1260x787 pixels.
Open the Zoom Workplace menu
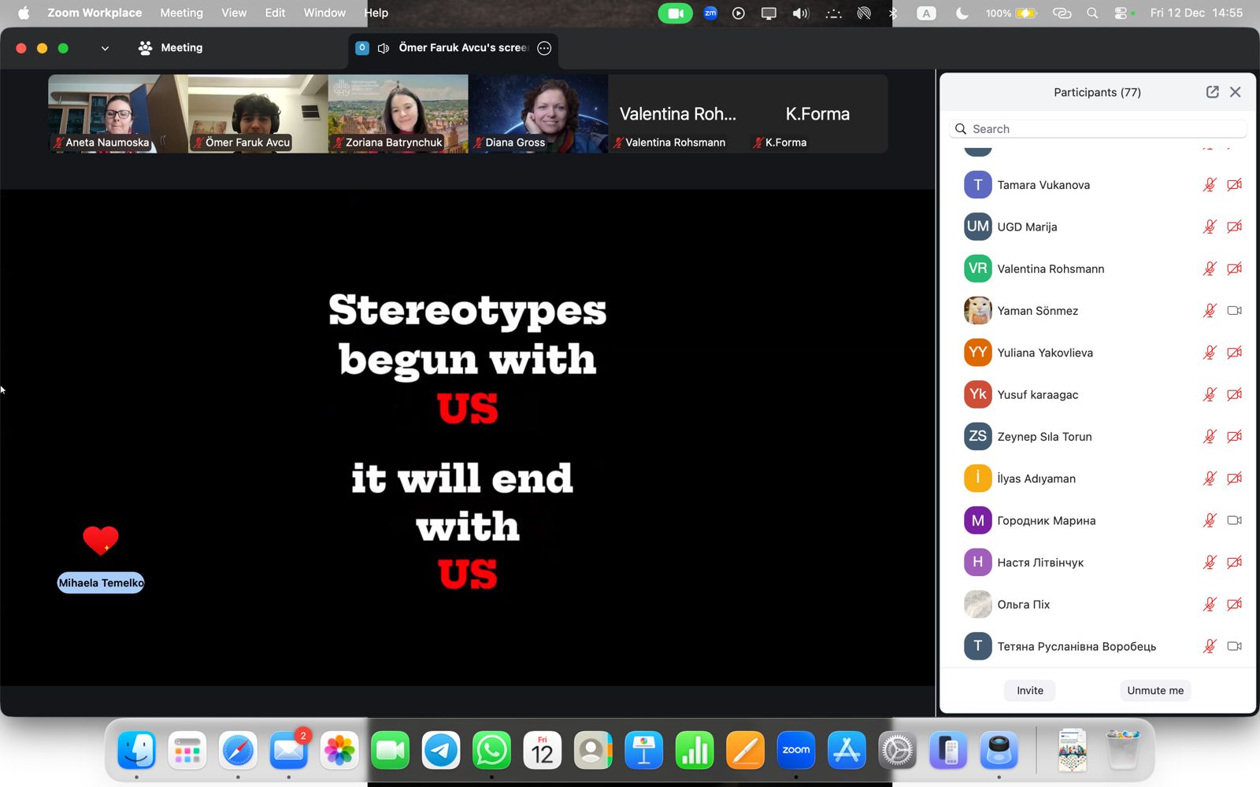(94, 13)
